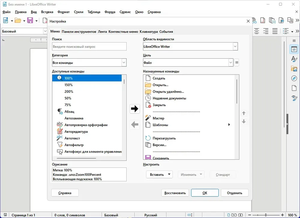The width and height of the screenshot is (300, 218).
Task: Click the assigned commands list scrollbar
Action: (x=237, y=91)
